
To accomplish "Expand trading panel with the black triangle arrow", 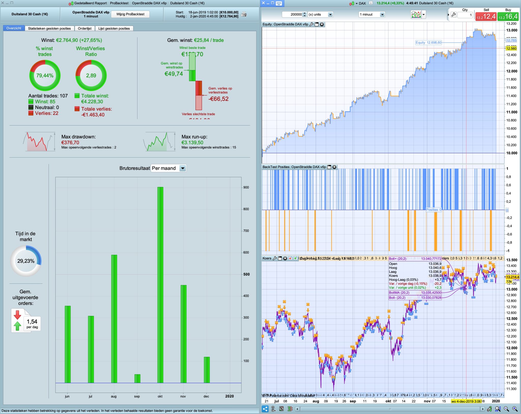I will [x=448, y=15].
